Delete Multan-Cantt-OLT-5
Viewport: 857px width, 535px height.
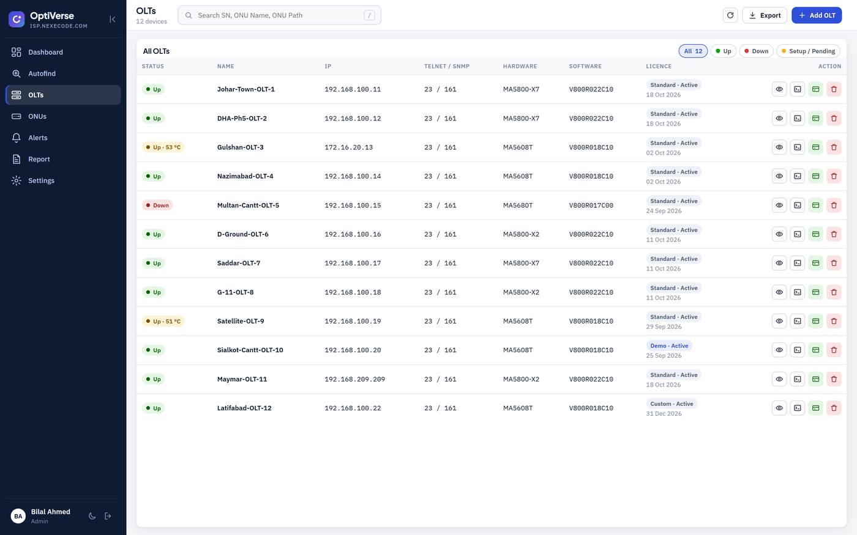click(834, 205)
